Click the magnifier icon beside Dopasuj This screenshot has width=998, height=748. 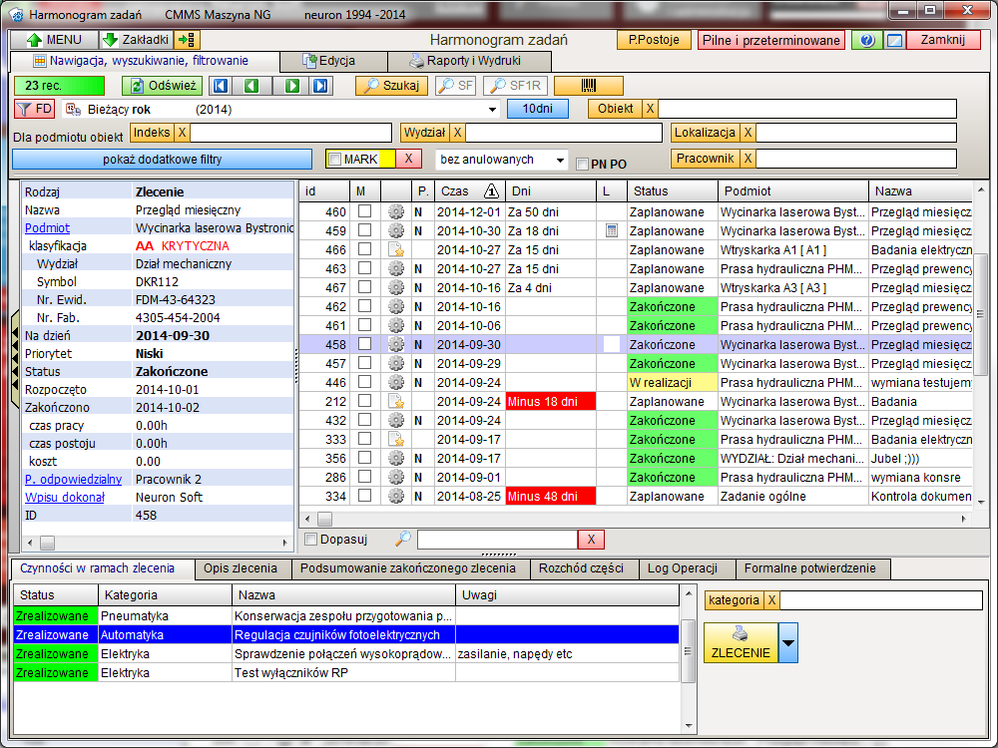(x=402, y=540)
